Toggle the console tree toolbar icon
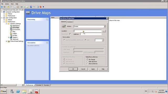The image size is (168, 94). click(11, 7)
